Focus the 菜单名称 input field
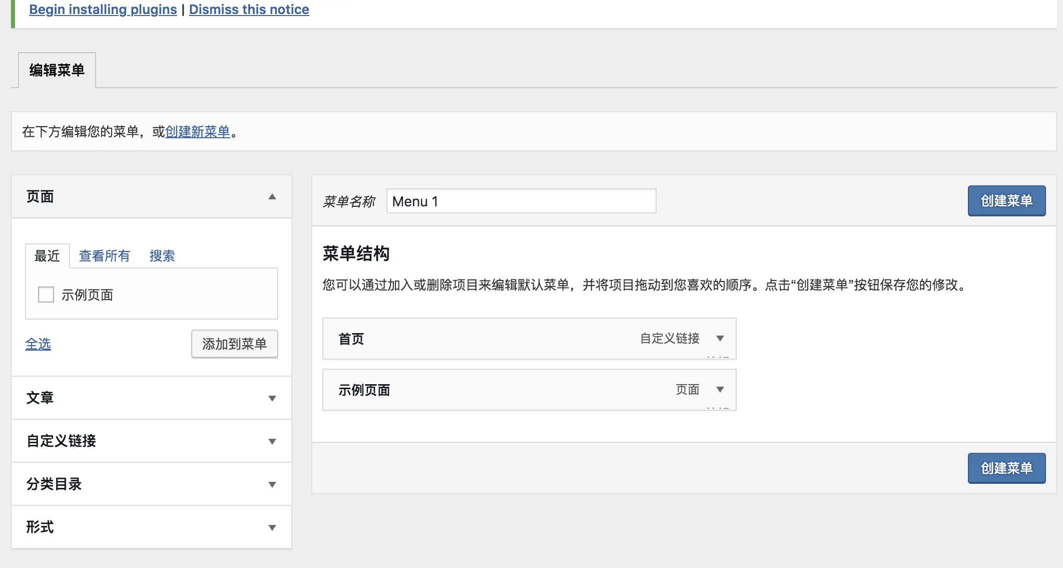This screenshot has width=1063, height=568. point(520,201)
